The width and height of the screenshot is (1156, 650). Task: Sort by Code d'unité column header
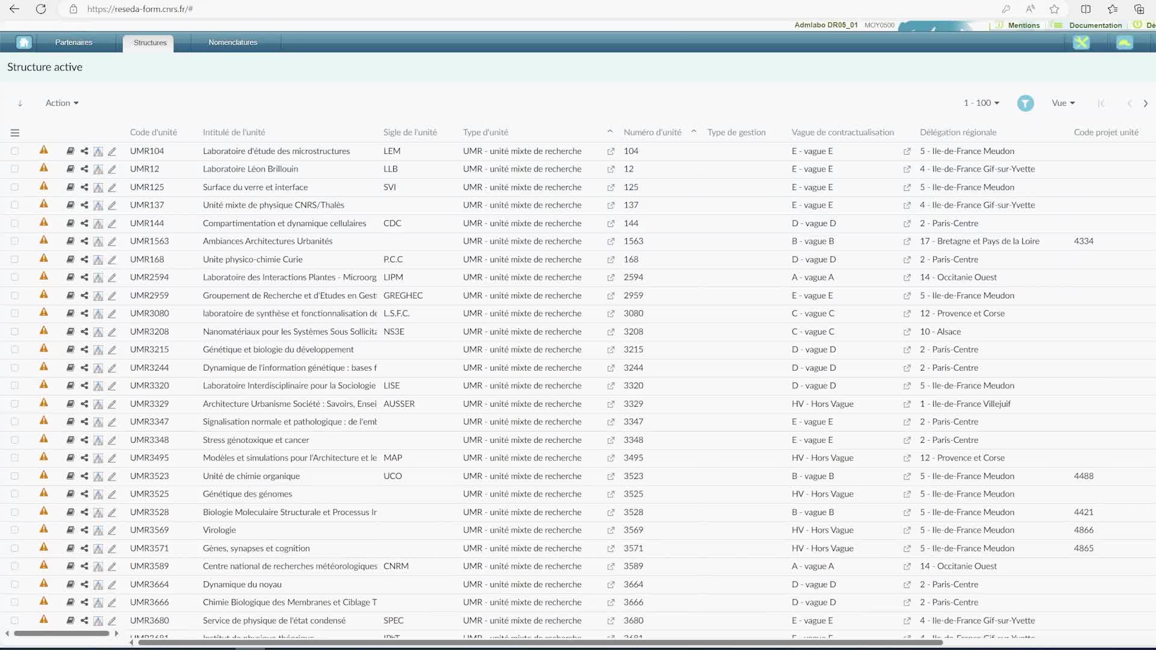coord(154,132)
